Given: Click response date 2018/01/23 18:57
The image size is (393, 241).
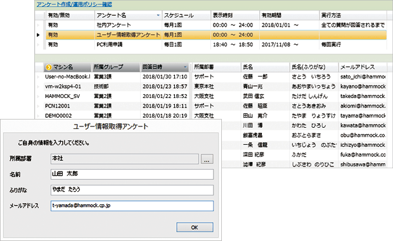Looking at the screenshot, I should (x=165, y=87).
